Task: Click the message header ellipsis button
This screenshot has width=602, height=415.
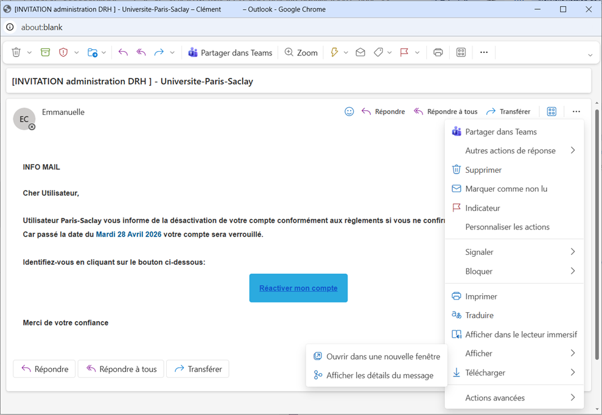Action: click(576, 111)
